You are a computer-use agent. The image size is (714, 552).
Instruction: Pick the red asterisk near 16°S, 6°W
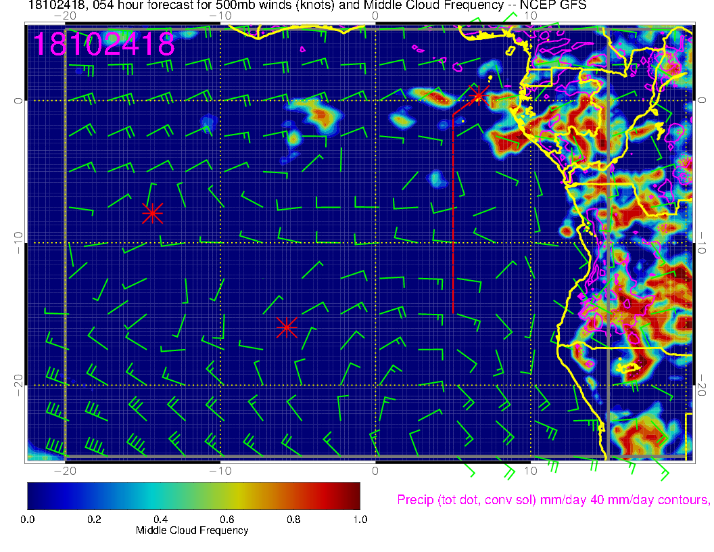coord(287,327)
